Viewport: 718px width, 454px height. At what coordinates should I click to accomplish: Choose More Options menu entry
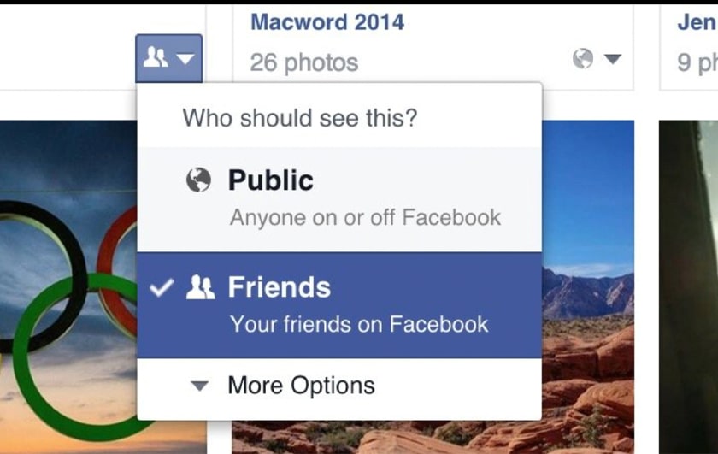point(339,386)
